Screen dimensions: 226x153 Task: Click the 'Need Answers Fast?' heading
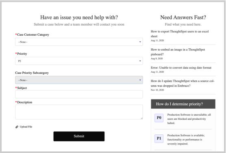point(183,17)
